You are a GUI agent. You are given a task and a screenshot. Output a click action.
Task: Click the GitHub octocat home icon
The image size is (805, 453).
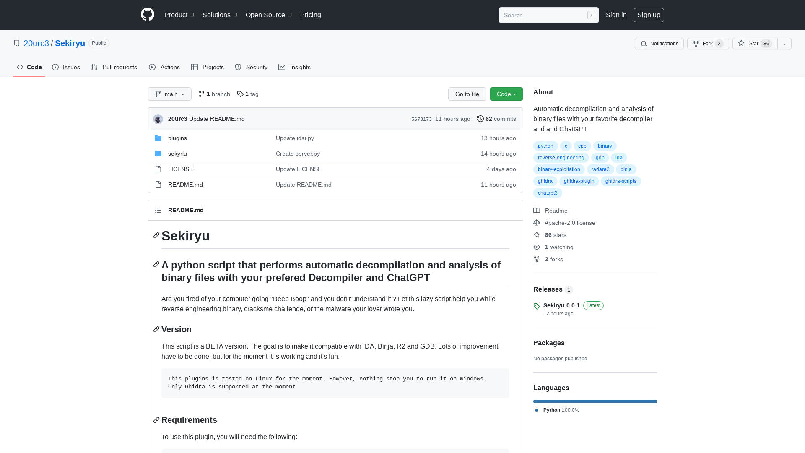pyautogui.click(x=147, y=15)
